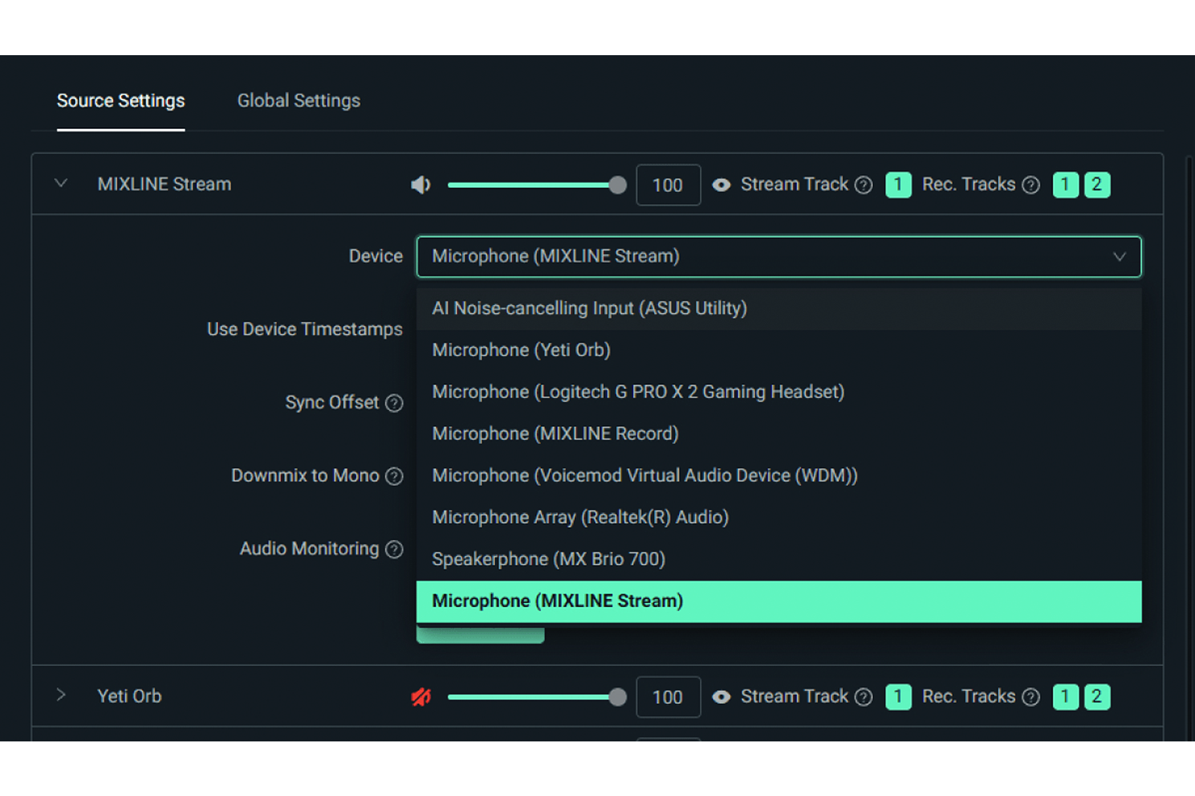Image resolution: width=1195 pixels, height=796 pixels.
Task: Open Stream Track help icon in MIXLINE Stream row
Action: [x=864, y=185]
